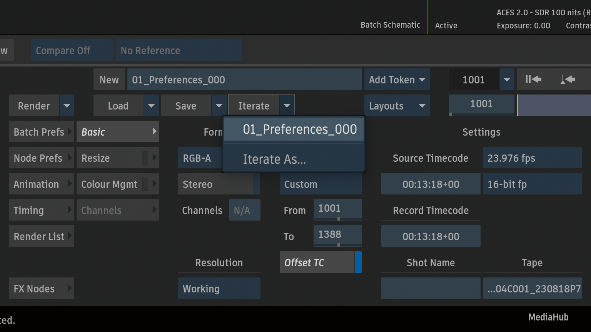591x332 pixels.
Task: Adjust the From frame 1001 field
Action: point(337,209)
